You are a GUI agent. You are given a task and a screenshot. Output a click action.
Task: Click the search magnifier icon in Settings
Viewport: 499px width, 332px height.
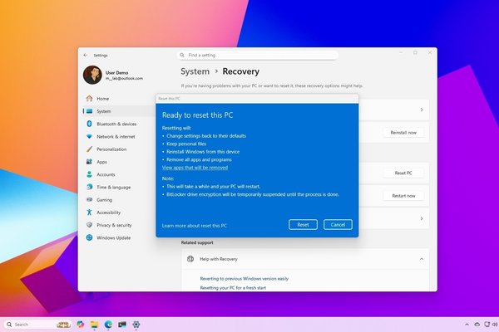click(x=182, y=55)
